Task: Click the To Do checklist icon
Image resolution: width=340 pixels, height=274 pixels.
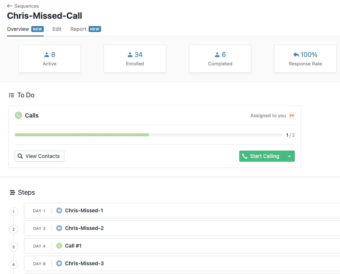Action: (x=11, y=95)
